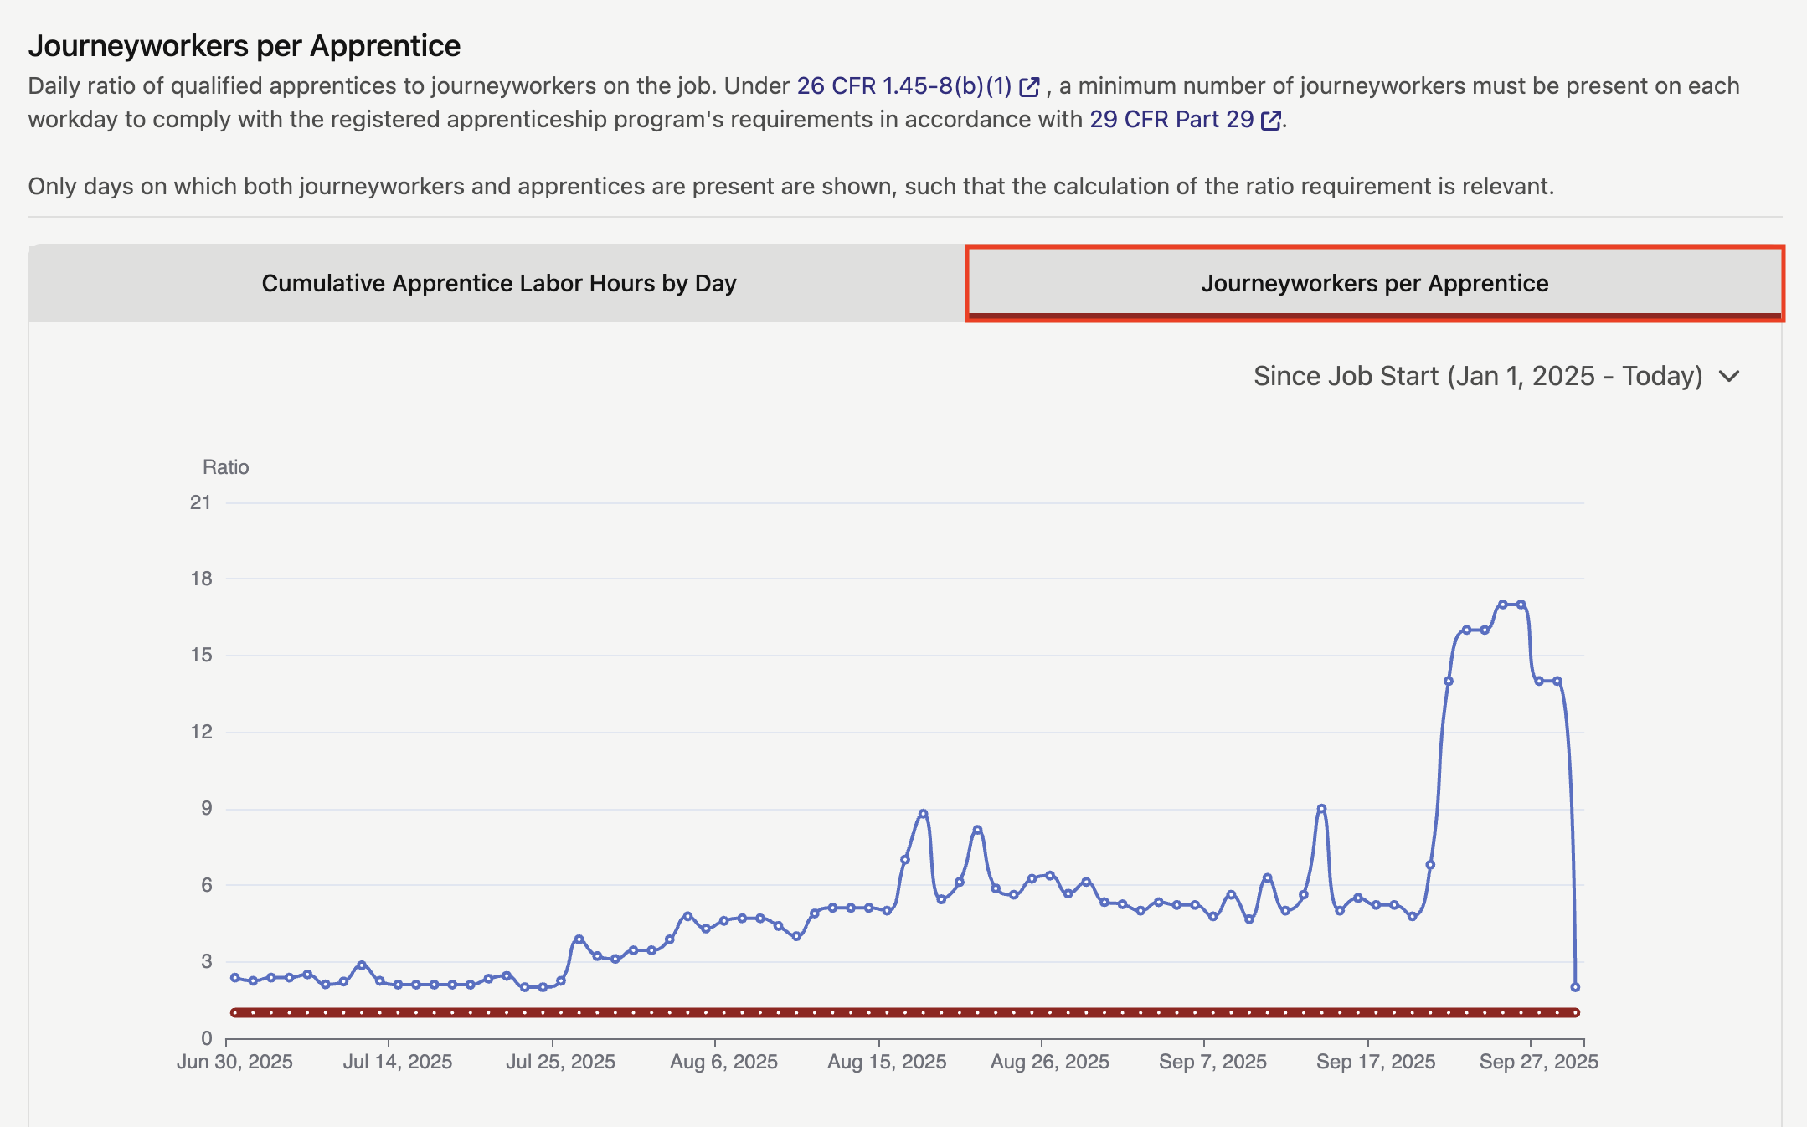This screenshot has width=1807, height=1127.
Task: Click the Sep 7, 2025 x-axis label
Action: [x=1212, y=1062]
